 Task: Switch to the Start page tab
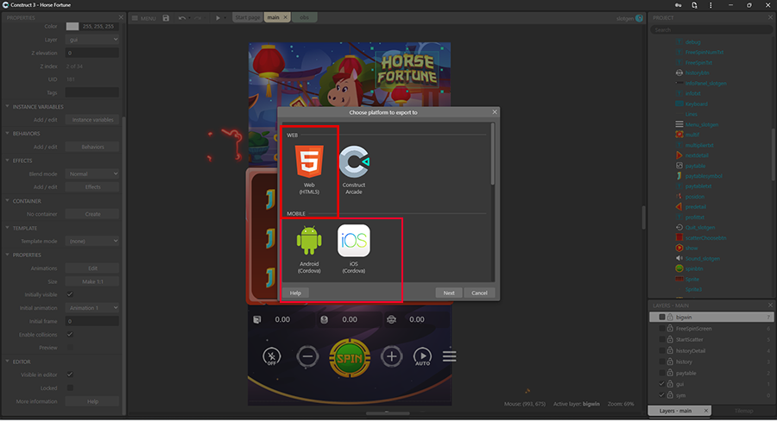248,17
